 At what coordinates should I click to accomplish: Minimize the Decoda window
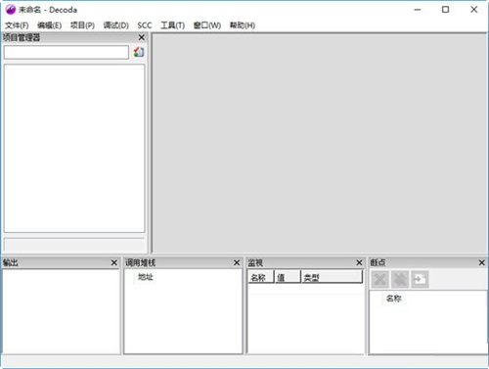pyautogui.click(x=418, y=10)
